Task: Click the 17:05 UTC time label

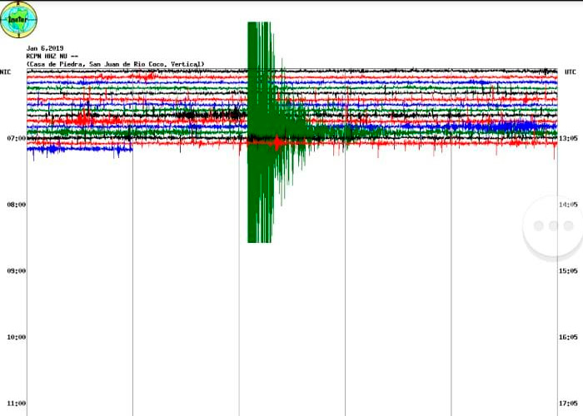Action: tap(570, 404)
